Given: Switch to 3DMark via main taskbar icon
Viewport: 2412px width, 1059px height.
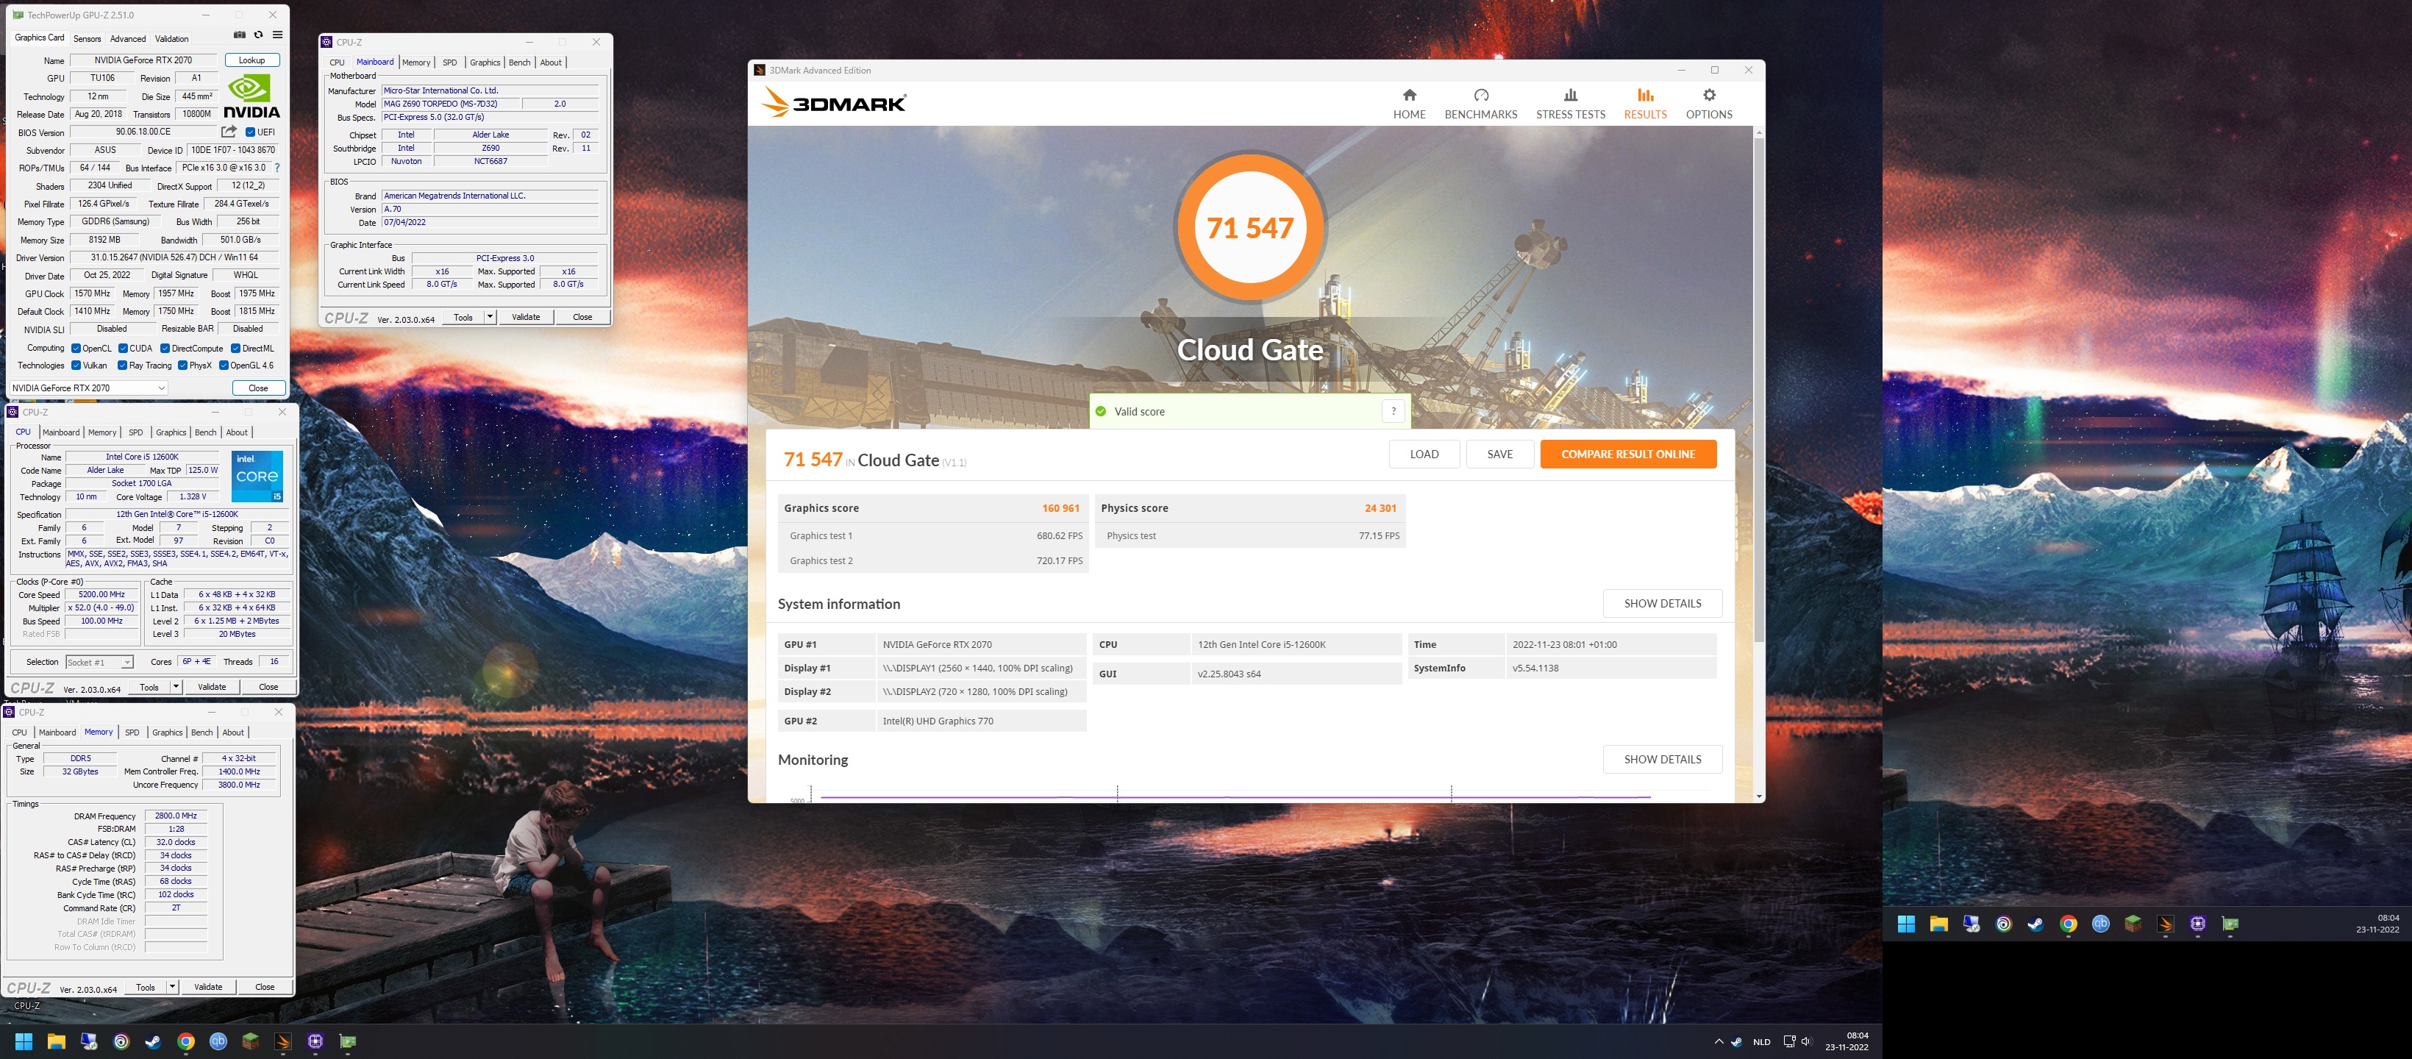Looking at the screenshot, I should (x=283, y=1041).
